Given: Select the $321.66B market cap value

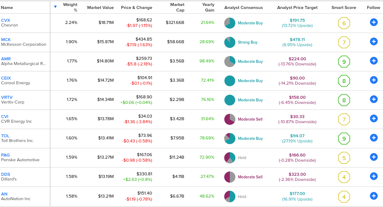Looking at the screenshot, I should click(175, 23).
